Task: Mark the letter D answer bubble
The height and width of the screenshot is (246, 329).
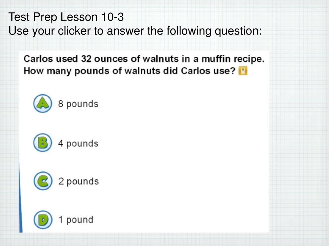Action: point(42,220)
